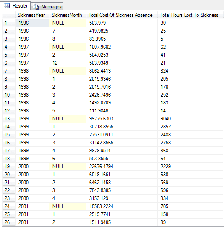This screenshot has width=224, height=227.
Task: Click the month cell showing 12
Action: 68,63
